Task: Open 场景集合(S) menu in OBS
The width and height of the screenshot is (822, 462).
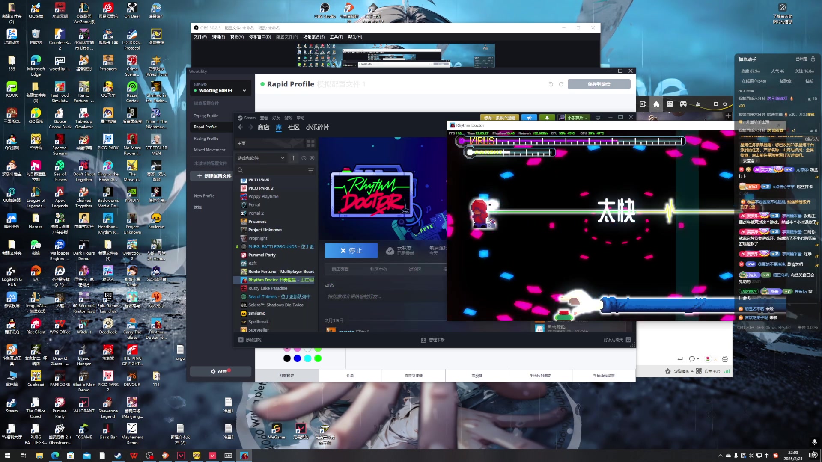Action: coord(314,37)
